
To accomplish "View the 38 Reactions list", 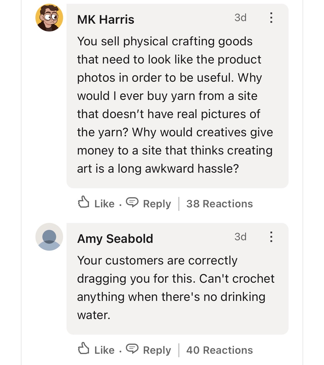I will point(219,204).
